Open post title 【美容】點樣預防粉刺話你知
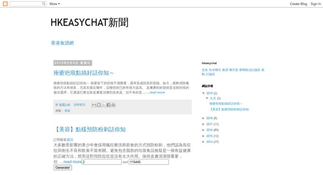This screenshot has height=175, width=323. point(89,129)
